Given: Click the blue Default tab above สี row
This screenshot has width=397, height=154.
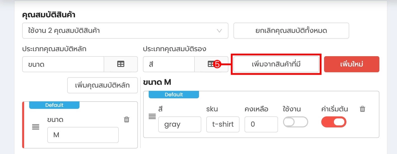Looking at the screenshot, I should click(174, 95).
